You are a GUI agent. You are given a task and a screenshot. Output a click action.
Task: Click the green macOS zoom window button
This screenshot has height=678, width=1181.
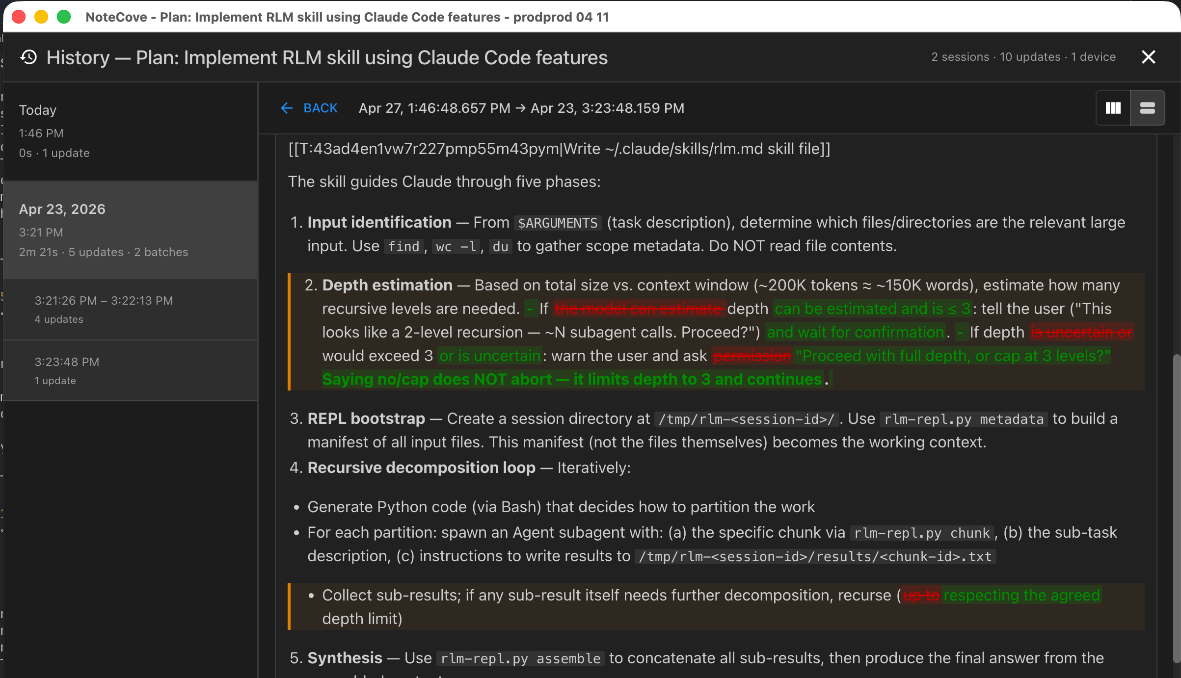64,17
